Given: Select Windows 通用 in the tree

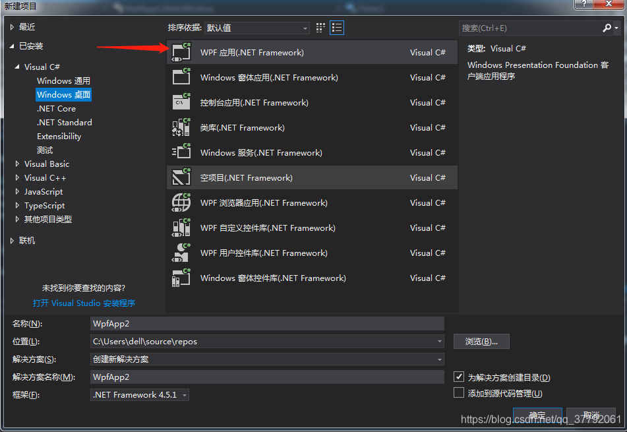Looking at the screenshot, I should point(63,81).
